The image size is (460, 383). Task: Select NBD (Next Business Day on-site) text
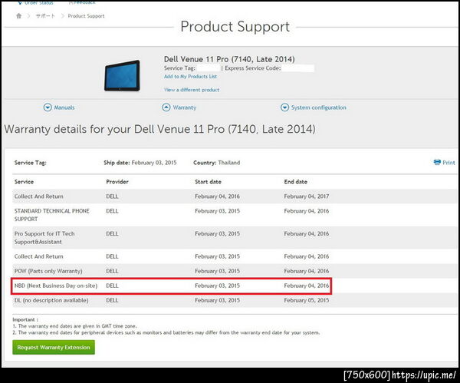click(56, 286)
